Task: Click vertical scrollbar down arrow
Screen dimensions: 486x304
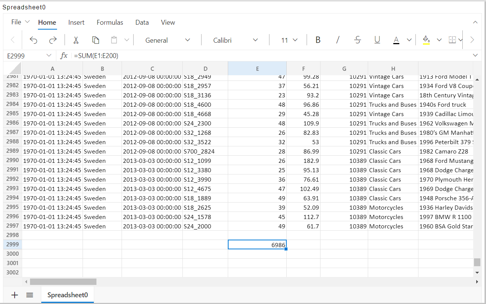Action: [477, 273]
